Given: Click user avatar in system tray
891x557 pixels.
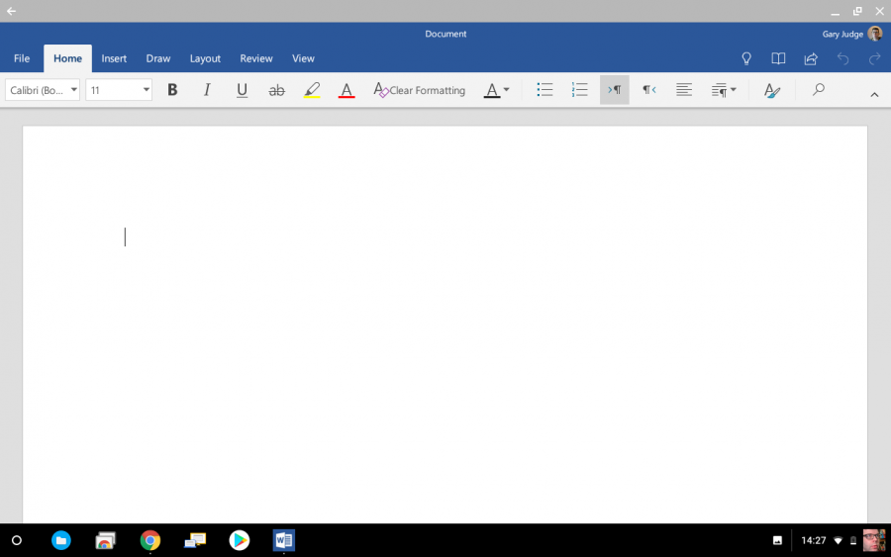Looking at the screenshot, I should pos(874,540).
